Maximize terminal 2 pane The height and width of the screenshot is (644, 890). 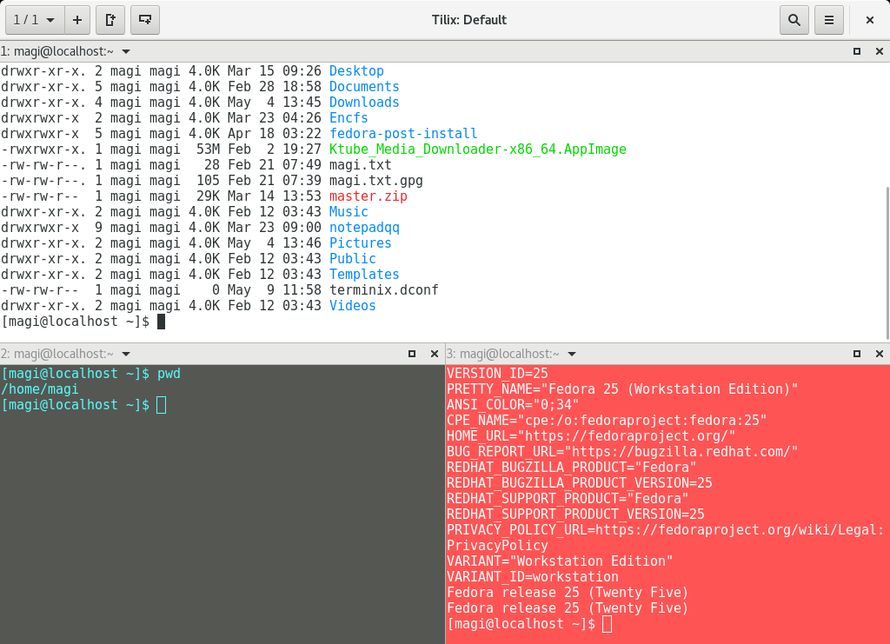point(412,354)
